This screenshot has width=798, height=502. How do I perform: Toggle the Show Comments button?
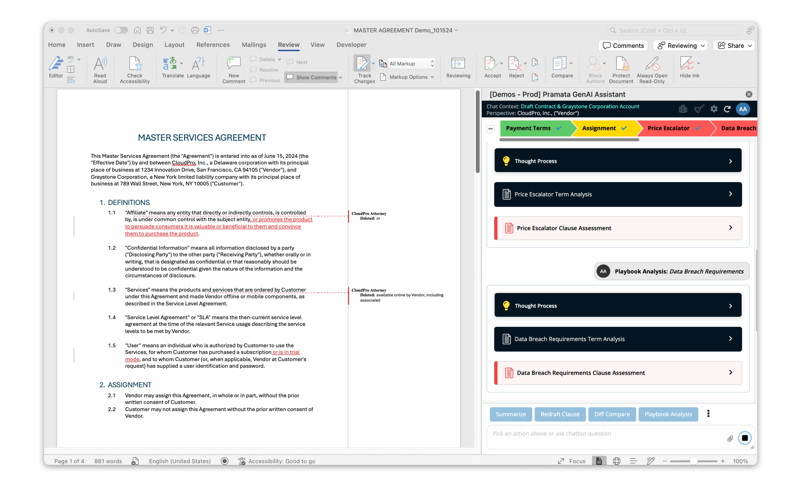tap(311, 77)
